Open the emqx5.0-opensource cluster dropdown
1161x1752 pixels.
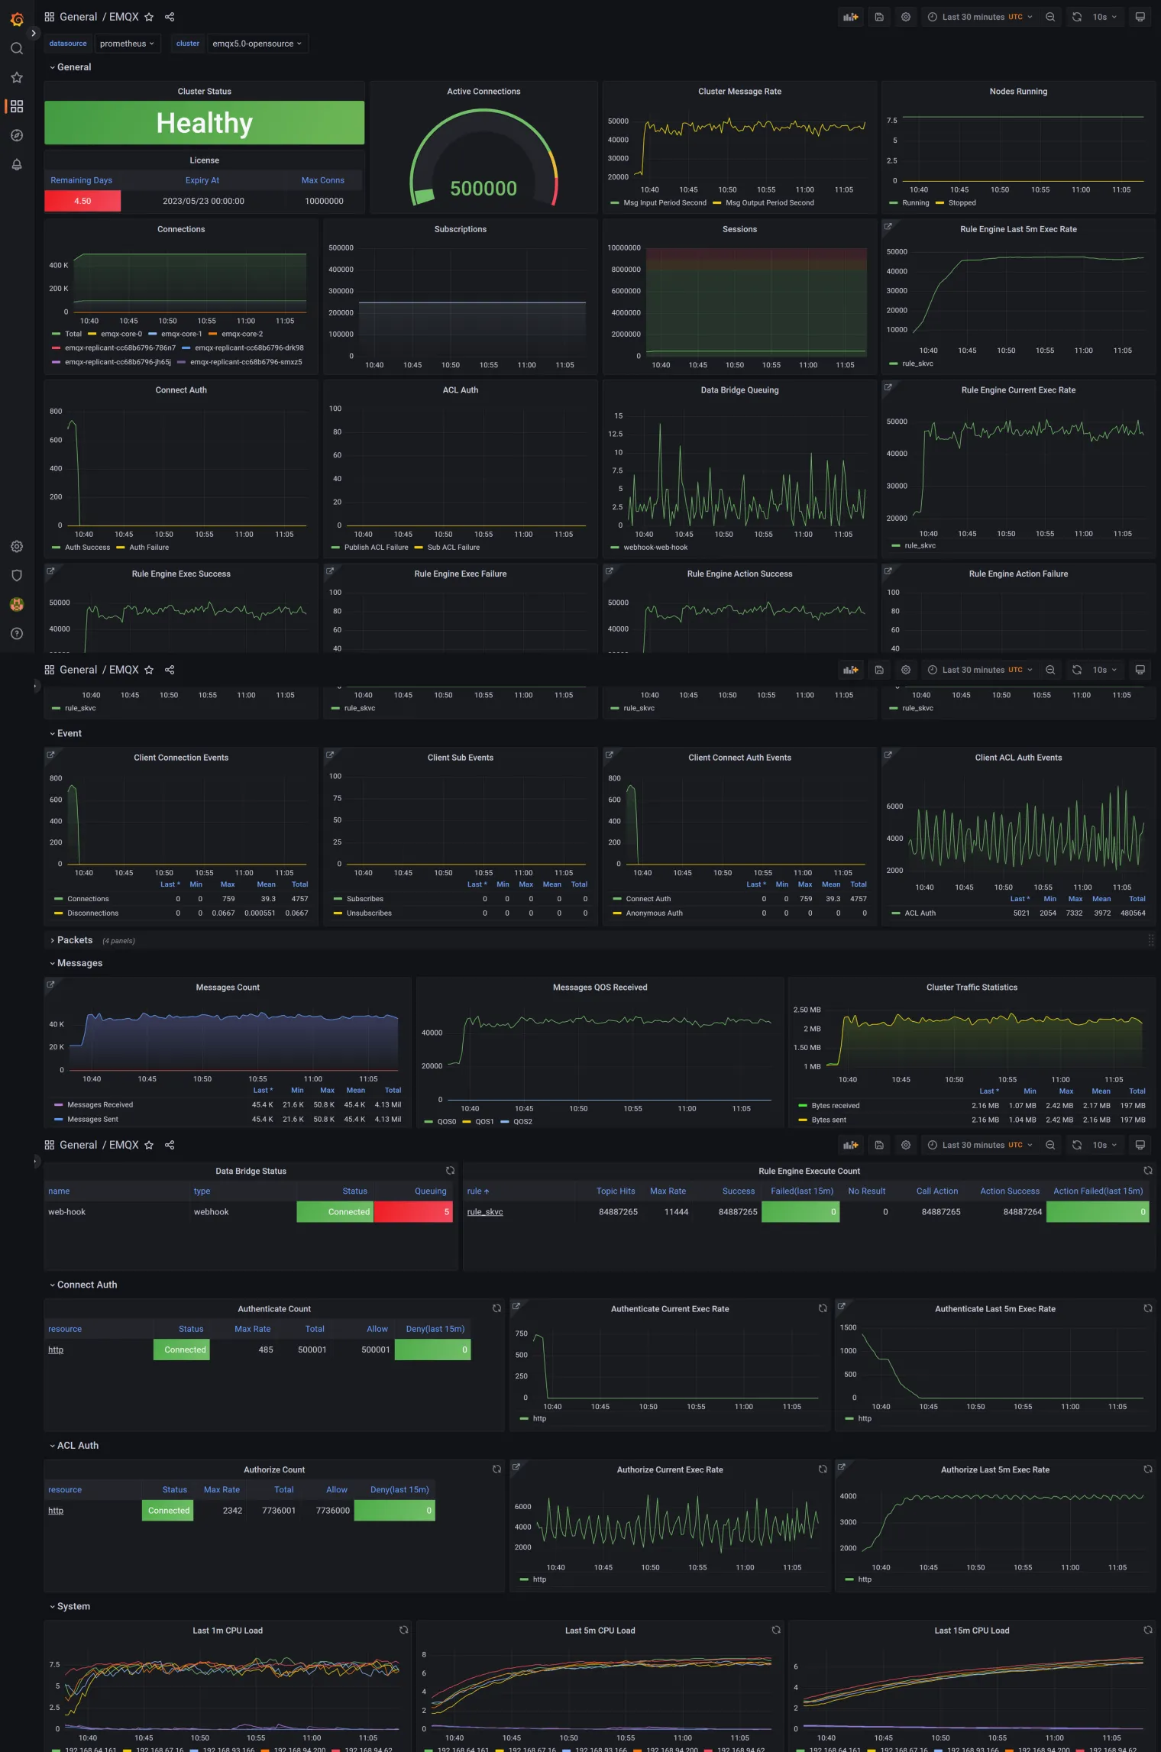tap(257, 44)
